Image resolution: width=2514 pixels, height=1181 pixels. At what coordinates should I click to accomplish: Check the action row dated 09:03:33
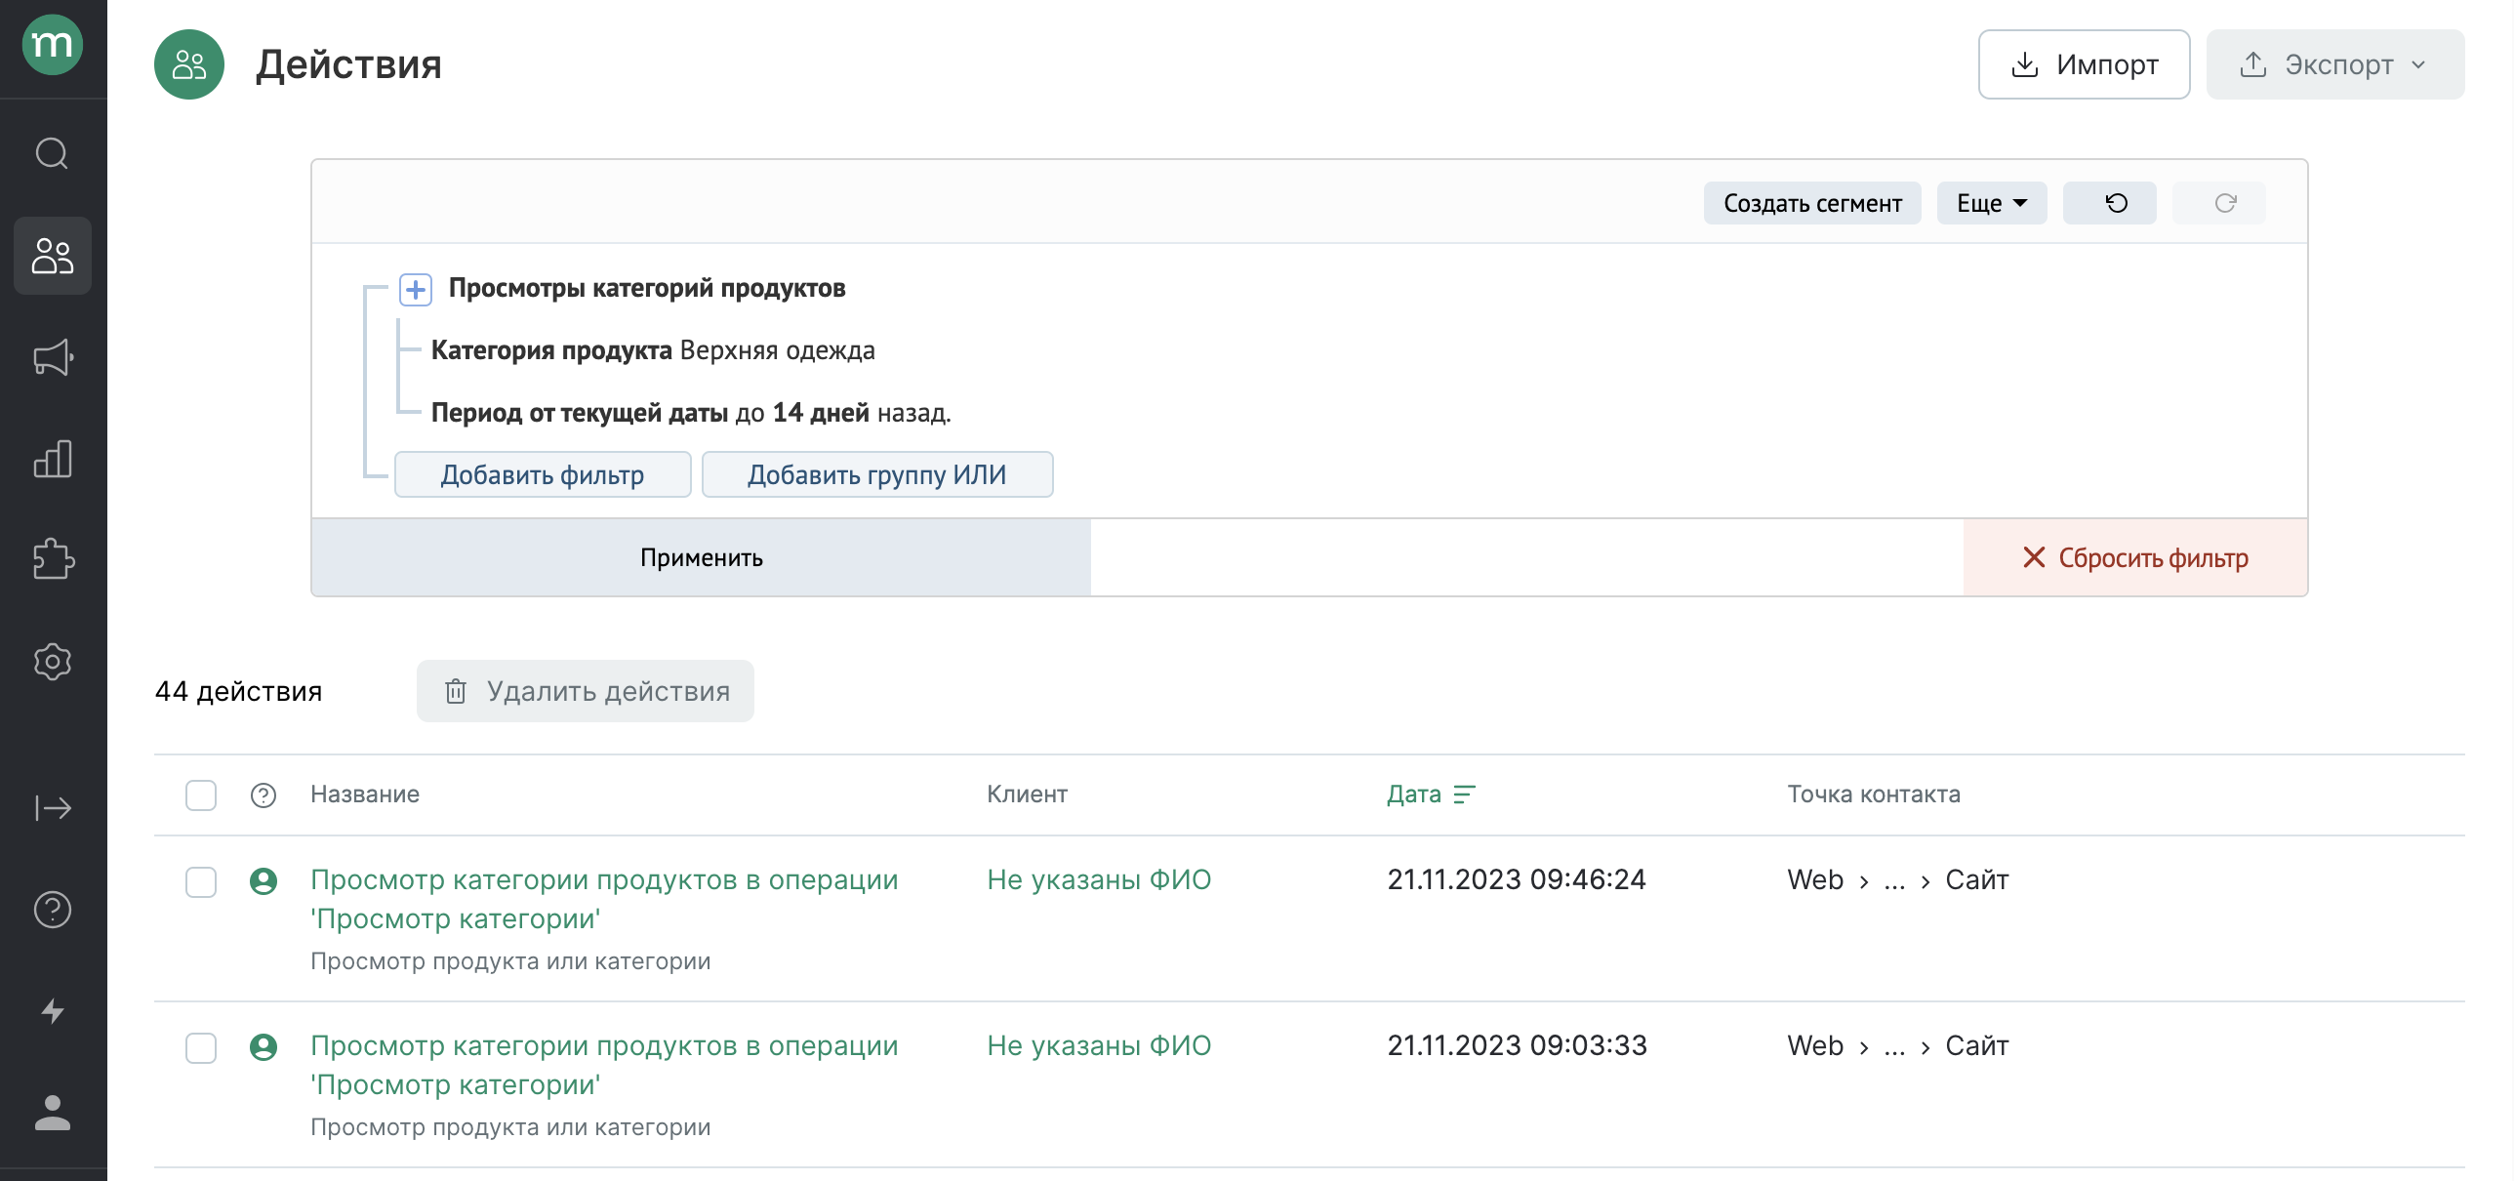[201, 1047]
